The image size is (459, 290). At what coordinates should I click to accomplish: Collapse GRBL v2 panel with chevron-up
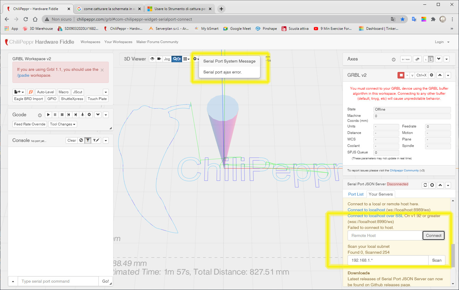point(440,75)
